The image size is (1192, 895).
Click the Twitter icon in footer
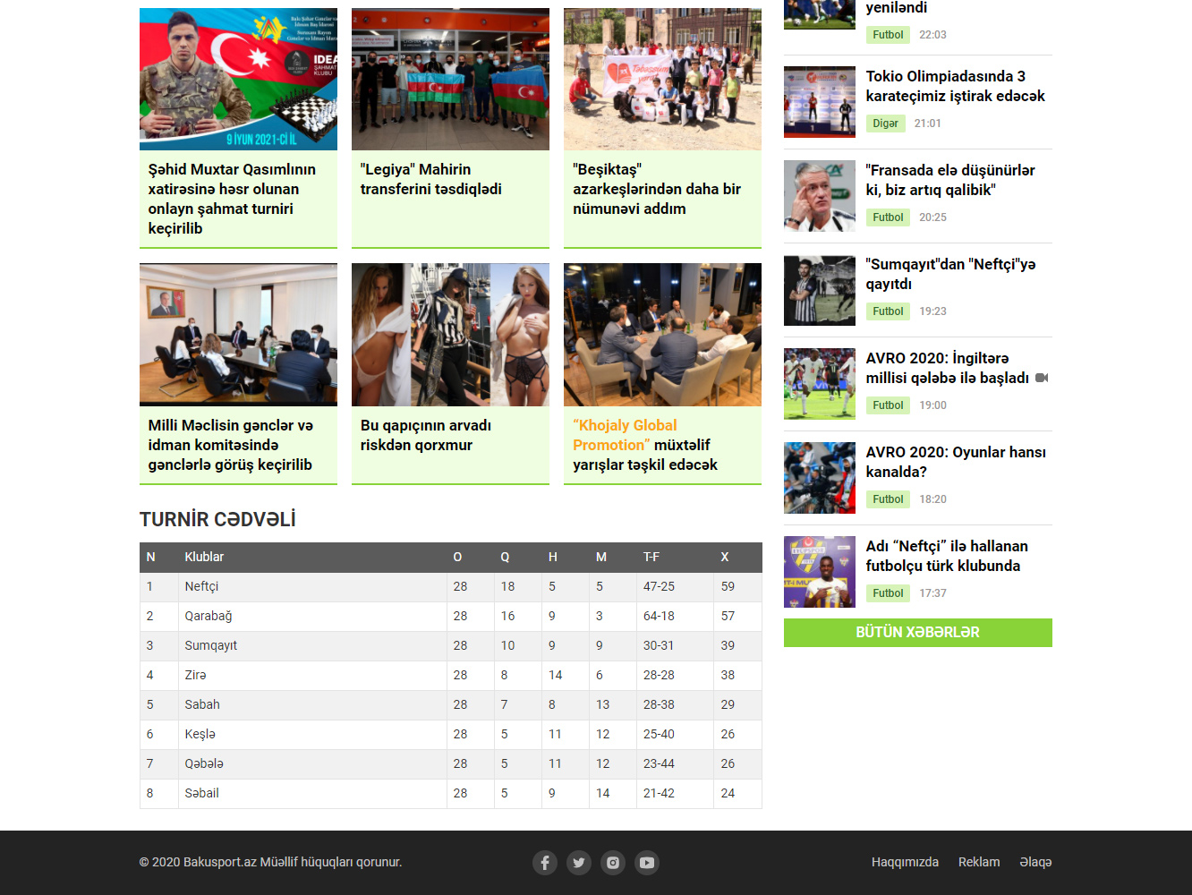[x=579, y=863]
